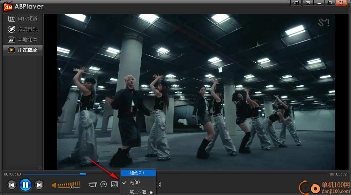Open the MTV频道 sidebar section
Image resolution: width=351 pixels, height=195 pixels.
point(23,19)
